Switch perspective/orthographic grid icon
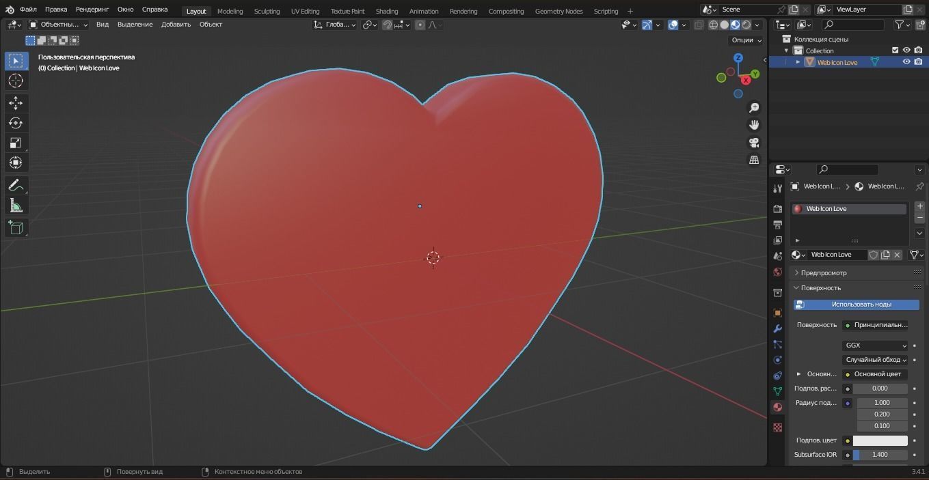929x480 pixels. 754,160
